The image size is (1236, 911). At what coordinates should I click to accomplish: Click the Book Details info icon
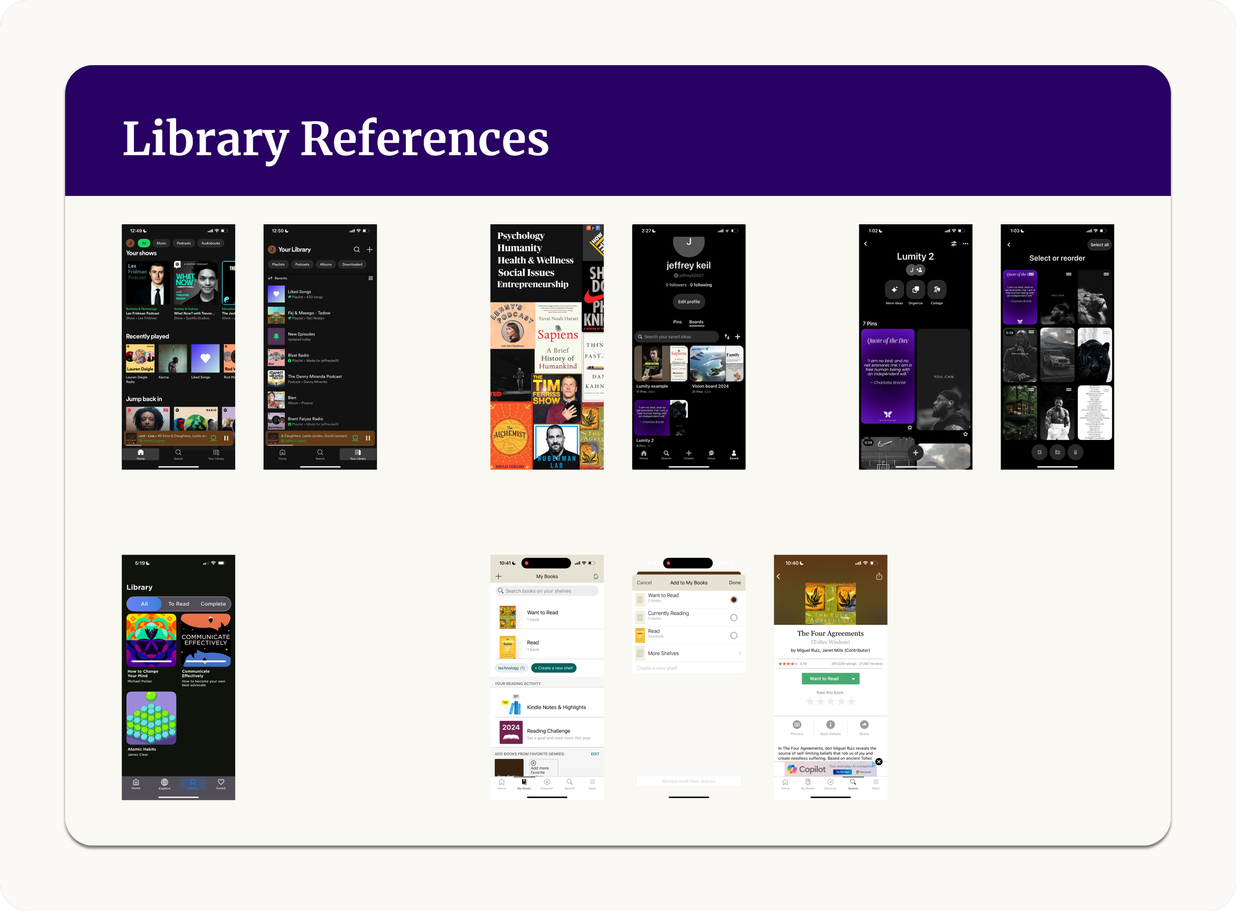pos(831,725)
